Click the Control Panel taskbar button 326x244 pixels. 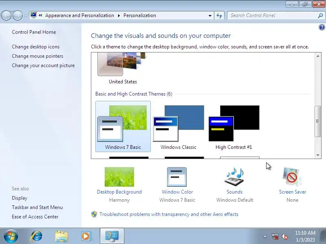[112, 236]
